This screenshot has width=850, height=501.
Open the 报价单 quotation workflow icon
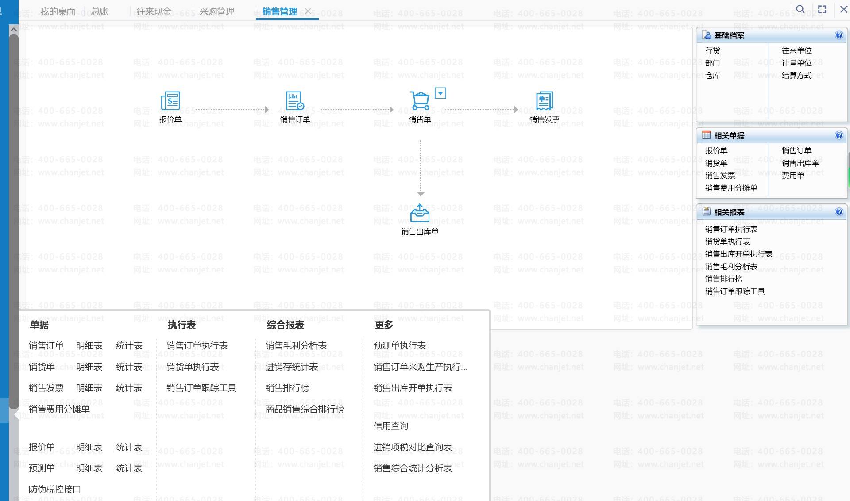pyautogui.click(x=170, y=101)
